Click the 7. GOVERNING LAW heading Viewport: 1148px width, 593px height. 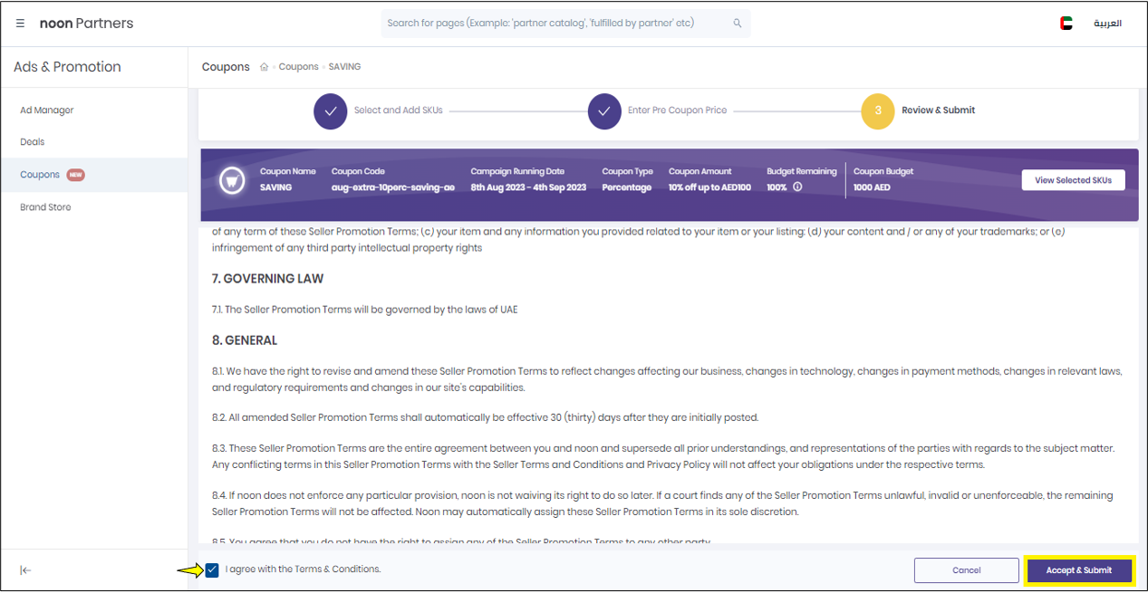click(268, 279)
